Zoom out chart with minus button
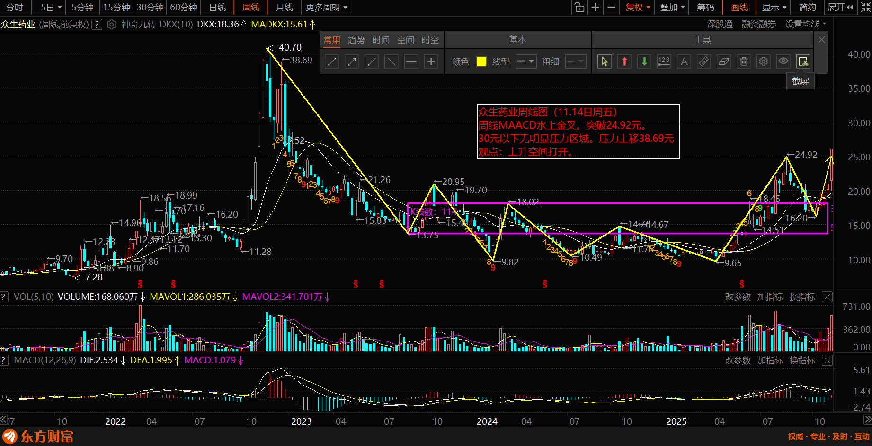 (612, 8)
